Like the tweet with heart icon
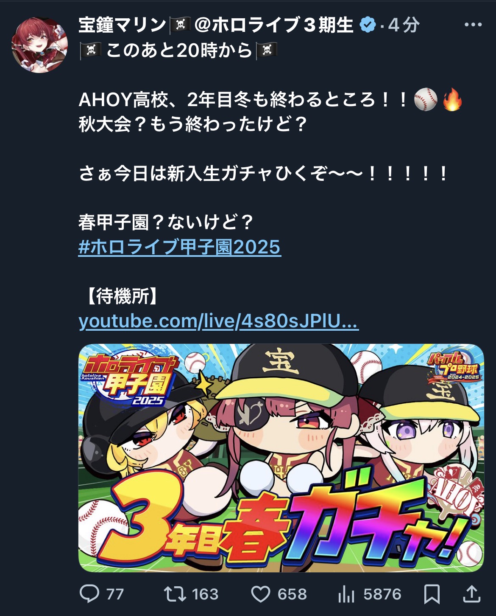This screenshot has height=616, width=496. (x=260, y=594)
